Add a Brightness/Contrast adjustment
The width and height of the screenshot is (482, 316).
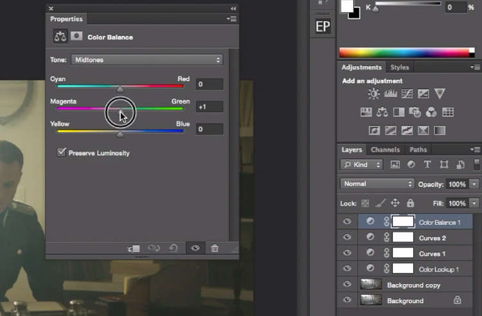(x=374, y=94)
